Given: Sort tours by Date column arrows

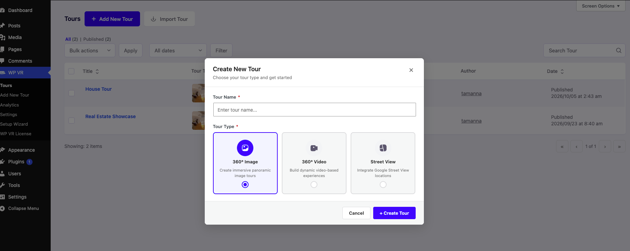Looking at the screenshot, I should (x=562, y=71).
